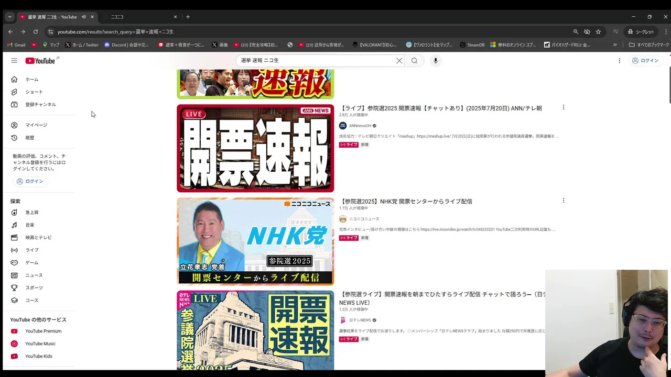Open browser zoom magnifier in address bar
The width and height of the screenshot is (671, 377).
pos(576,32)
